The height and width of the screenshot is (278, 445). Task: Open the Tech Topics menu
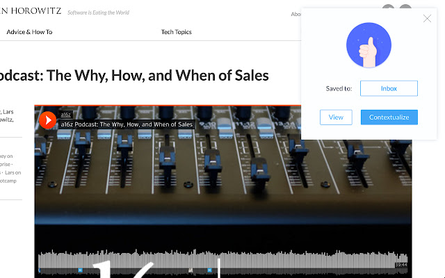[x=176, y=32]
